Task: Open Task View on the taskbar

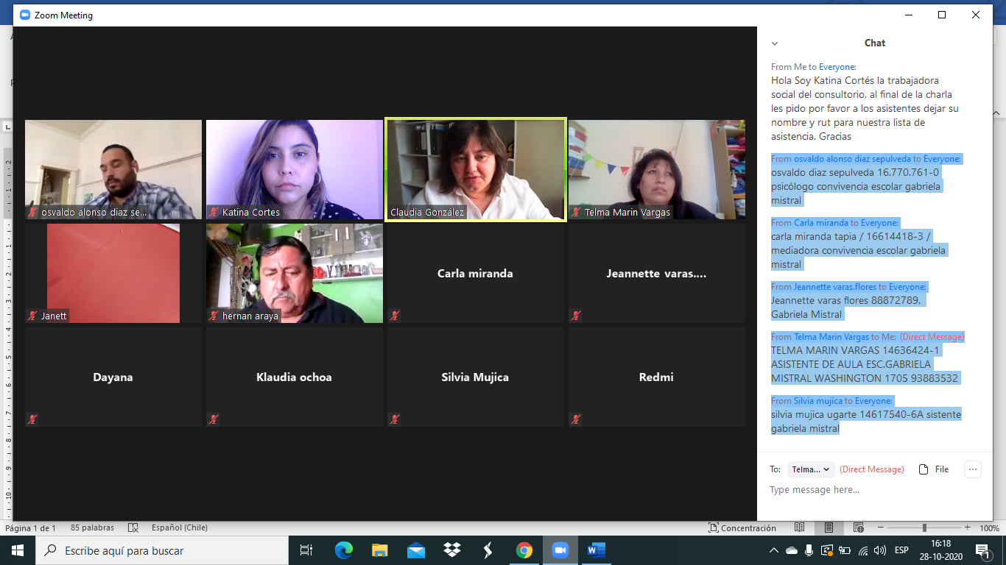Action: [x=306, y=550]
